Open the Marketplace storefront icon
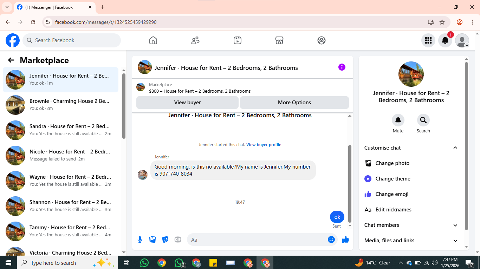The height and width of the screenshot is (269, 480). tap(279, 40)
